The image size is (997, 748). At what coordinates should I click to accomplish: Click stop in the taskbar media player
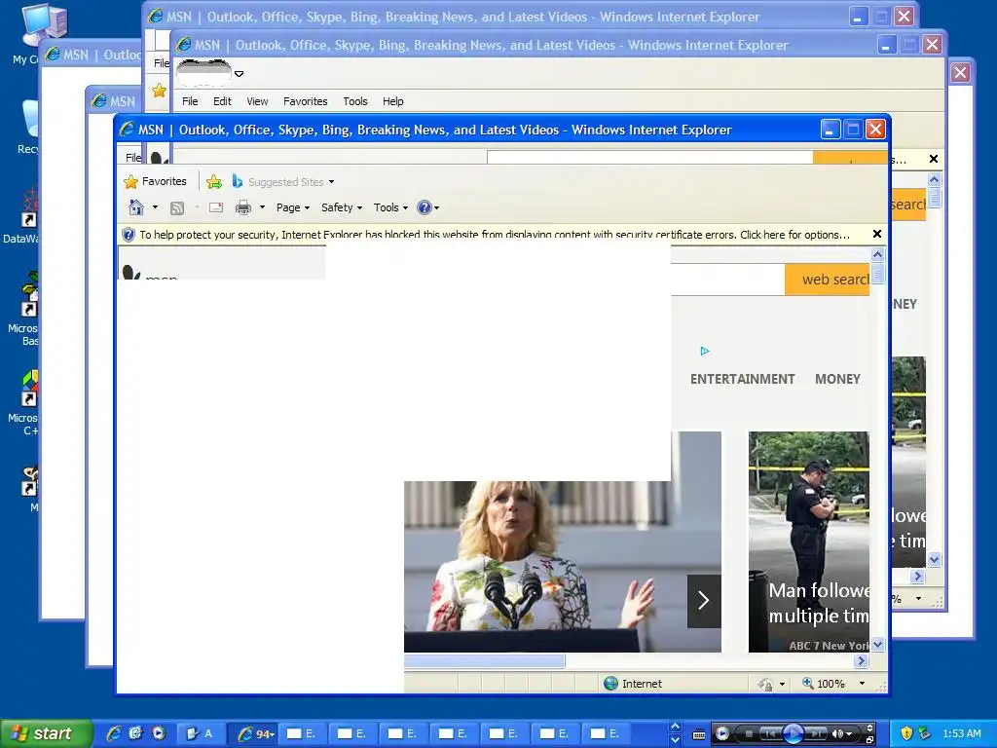coord(749,733)
